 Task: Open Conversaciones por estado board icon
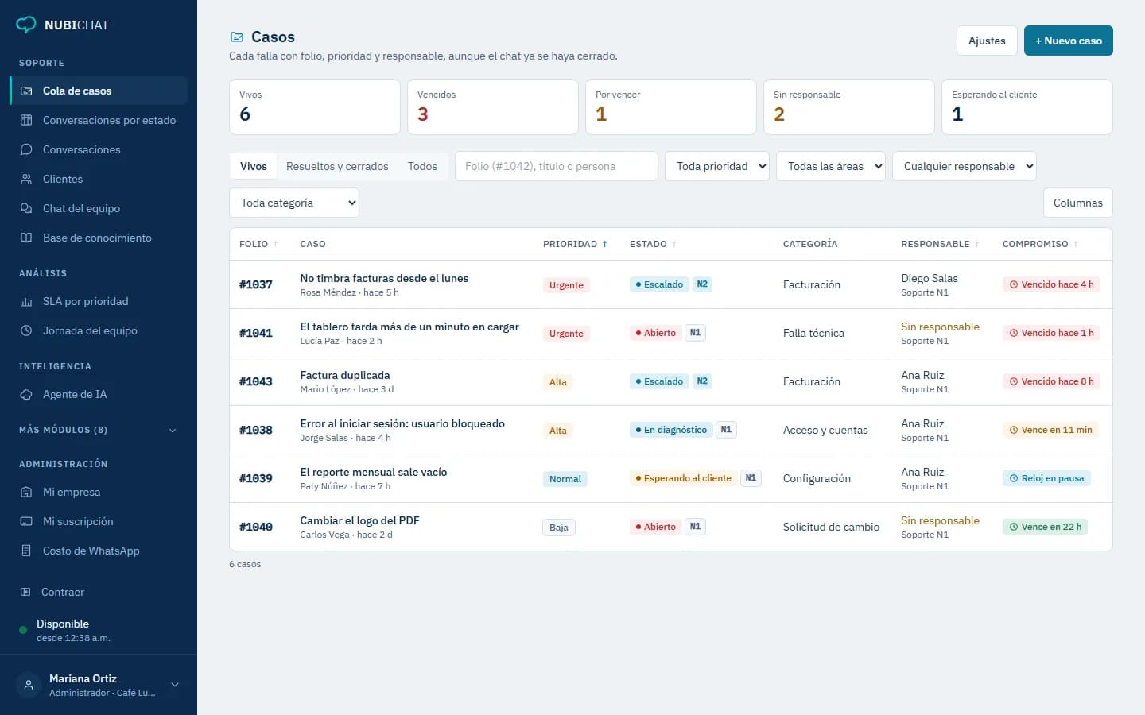[x=26, y=120]
